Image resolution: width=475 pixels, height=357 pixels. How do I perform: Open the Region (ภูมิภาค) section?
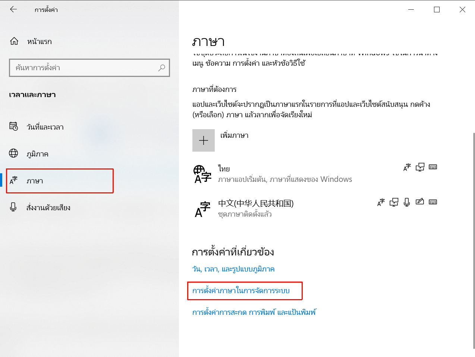point(37,154)
